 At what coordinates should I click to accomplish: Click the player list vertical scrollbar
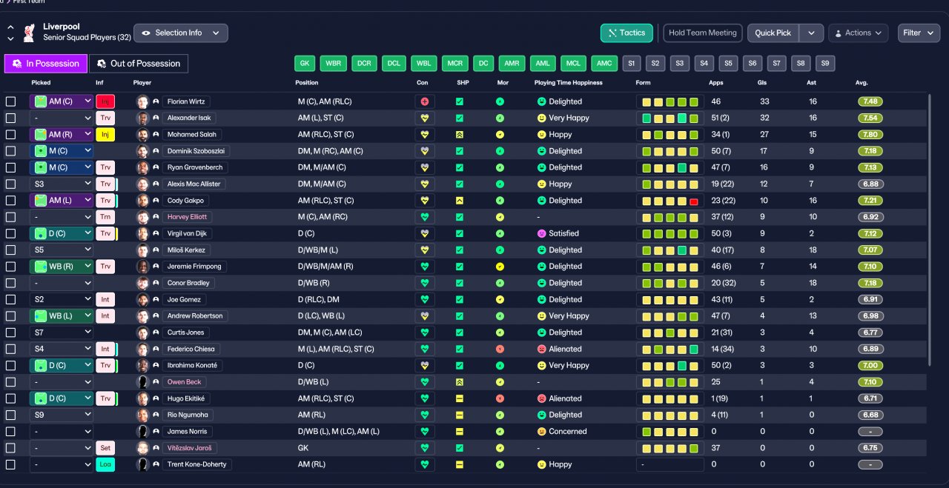tap(928, 228)
